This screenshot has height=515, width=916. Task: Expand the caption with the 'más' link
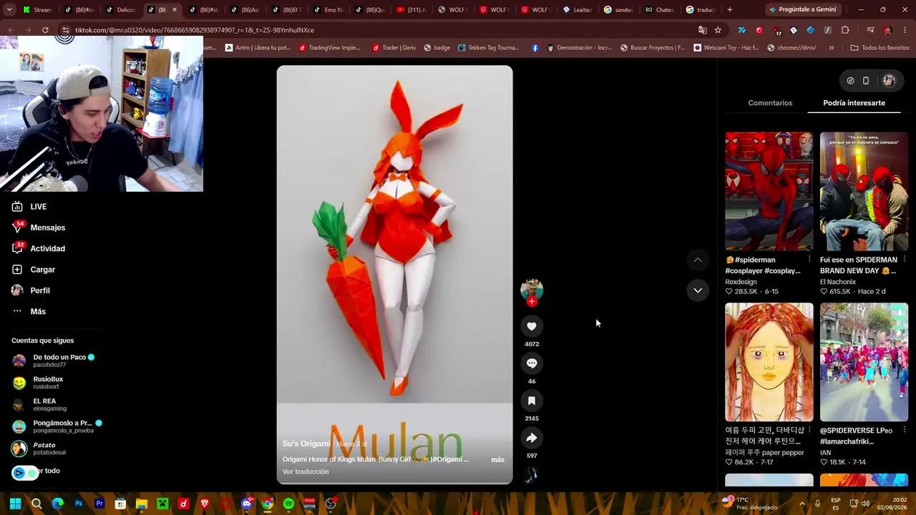497,460
